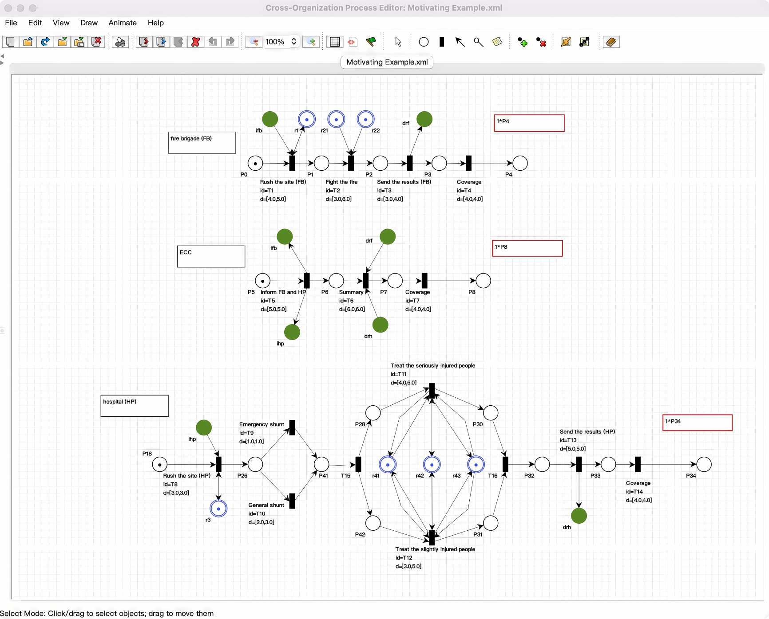Select the 1*P34 red annotation box

point(698,423)
